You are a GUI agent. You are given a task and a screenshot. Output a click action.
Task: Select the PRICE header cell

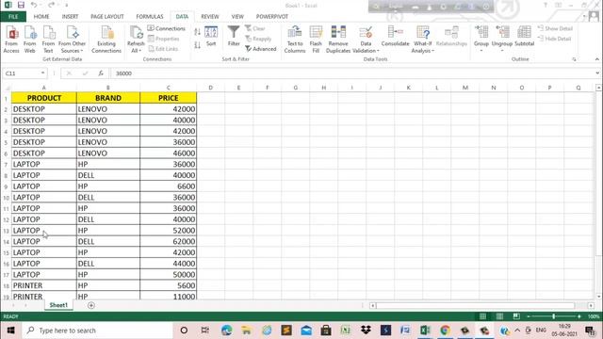click(x=168, y=98)
